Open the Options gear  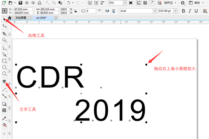tap(183, 3)
